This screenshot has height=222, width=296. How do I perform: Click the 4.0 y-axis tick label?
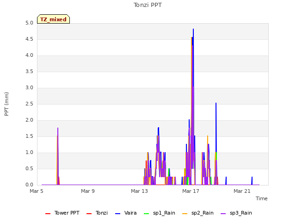[x=29, y=55]
